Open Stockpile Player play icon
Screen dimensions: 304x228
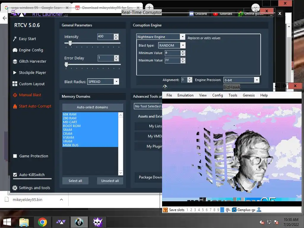15,72
